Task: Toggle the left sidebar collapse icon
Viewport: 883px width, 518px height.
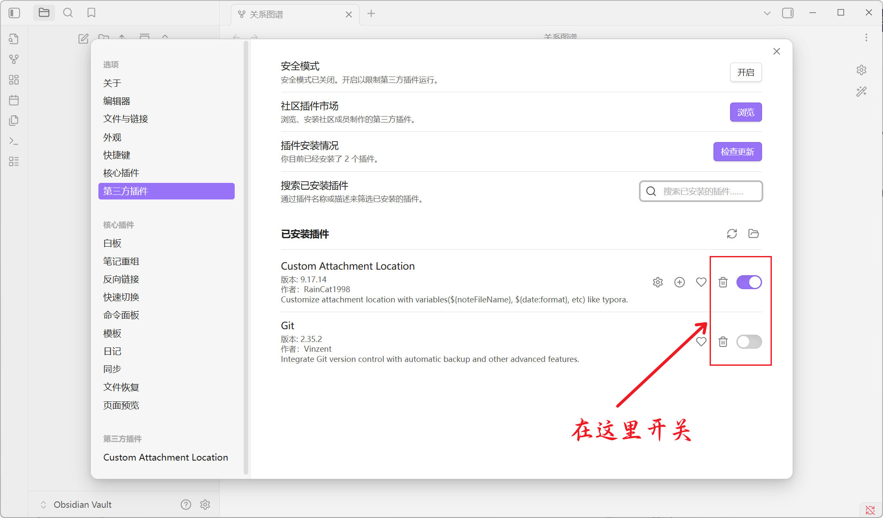Action: point(14,13)
